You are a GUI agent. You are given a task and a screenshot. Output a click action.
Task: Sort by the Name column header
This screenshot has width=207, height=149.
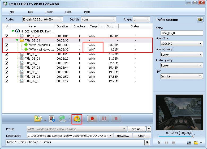click(x=32, y=26)
